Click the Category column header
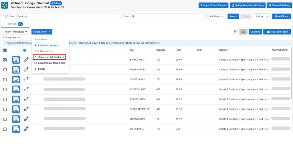The image size is (293, 167). (x=224, y=50)
